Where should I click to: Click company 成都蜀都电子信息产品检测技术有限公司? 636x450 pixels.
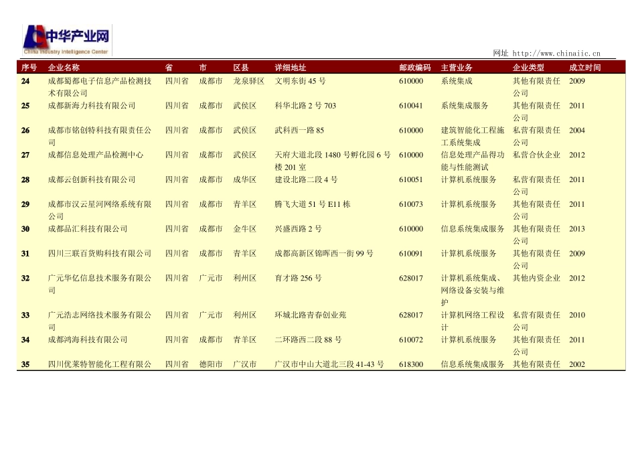click(x=100, y=87)
